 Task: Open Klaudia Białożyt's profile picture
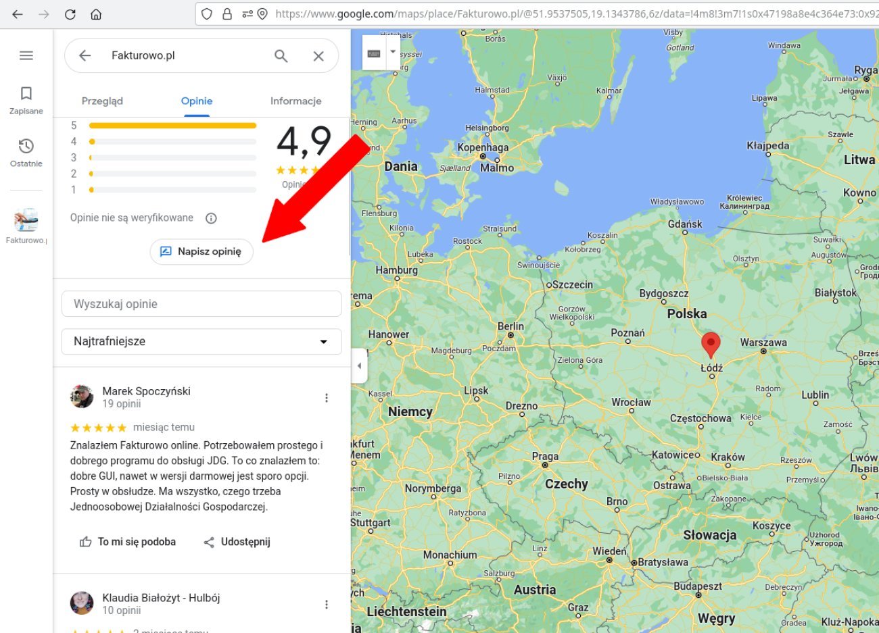82,603
